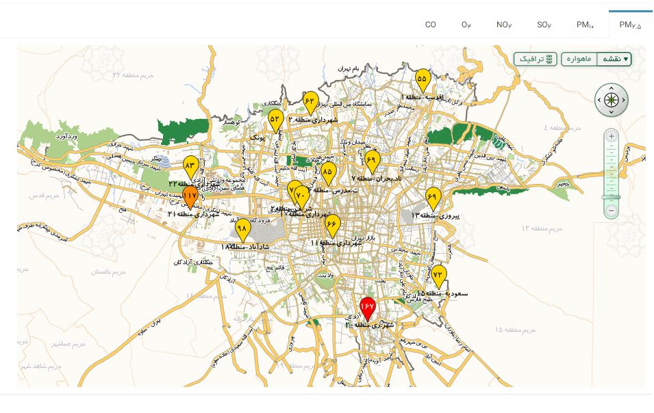Select the 55 marker at Aqdasiyeh region 1

point(423,80)
